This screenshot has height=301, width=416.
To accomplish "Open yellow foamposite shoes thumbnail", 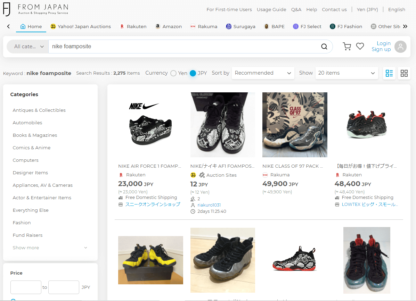I will (x=150, y=260).
